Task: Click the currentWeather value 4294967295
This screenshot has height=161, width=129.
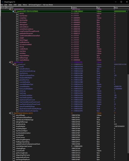Action: click(118, 86)
